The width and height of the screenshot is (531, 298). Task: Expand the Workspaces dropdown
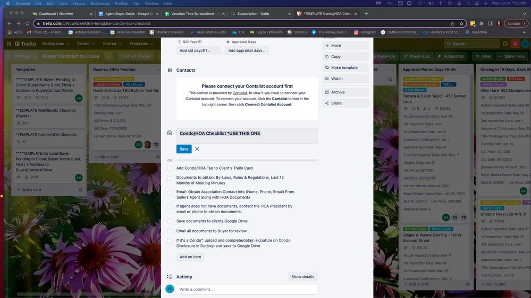point(55,43)
